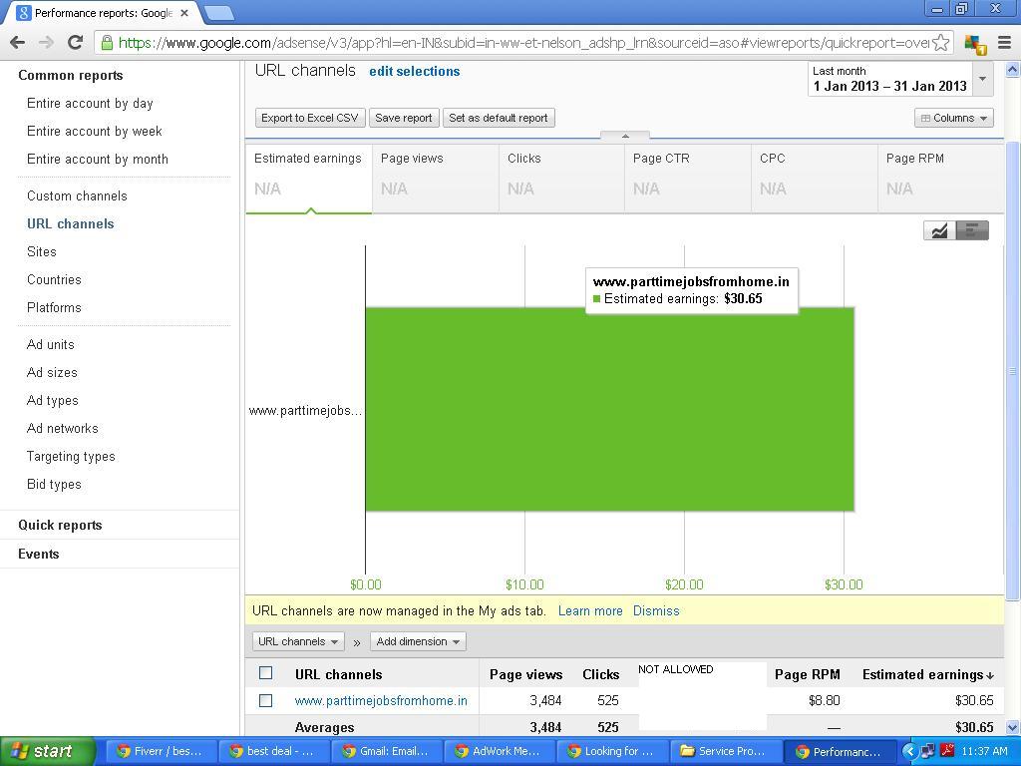Open Entire account by week report

pos(95,132)
